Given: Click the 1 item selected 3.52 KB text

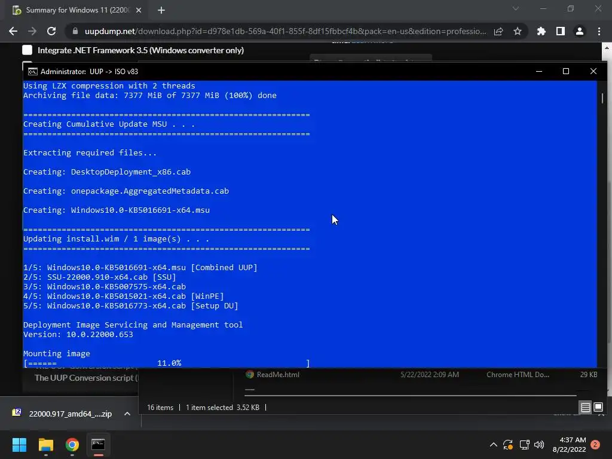Looking at the screenshot, I should tap(222, 408).
